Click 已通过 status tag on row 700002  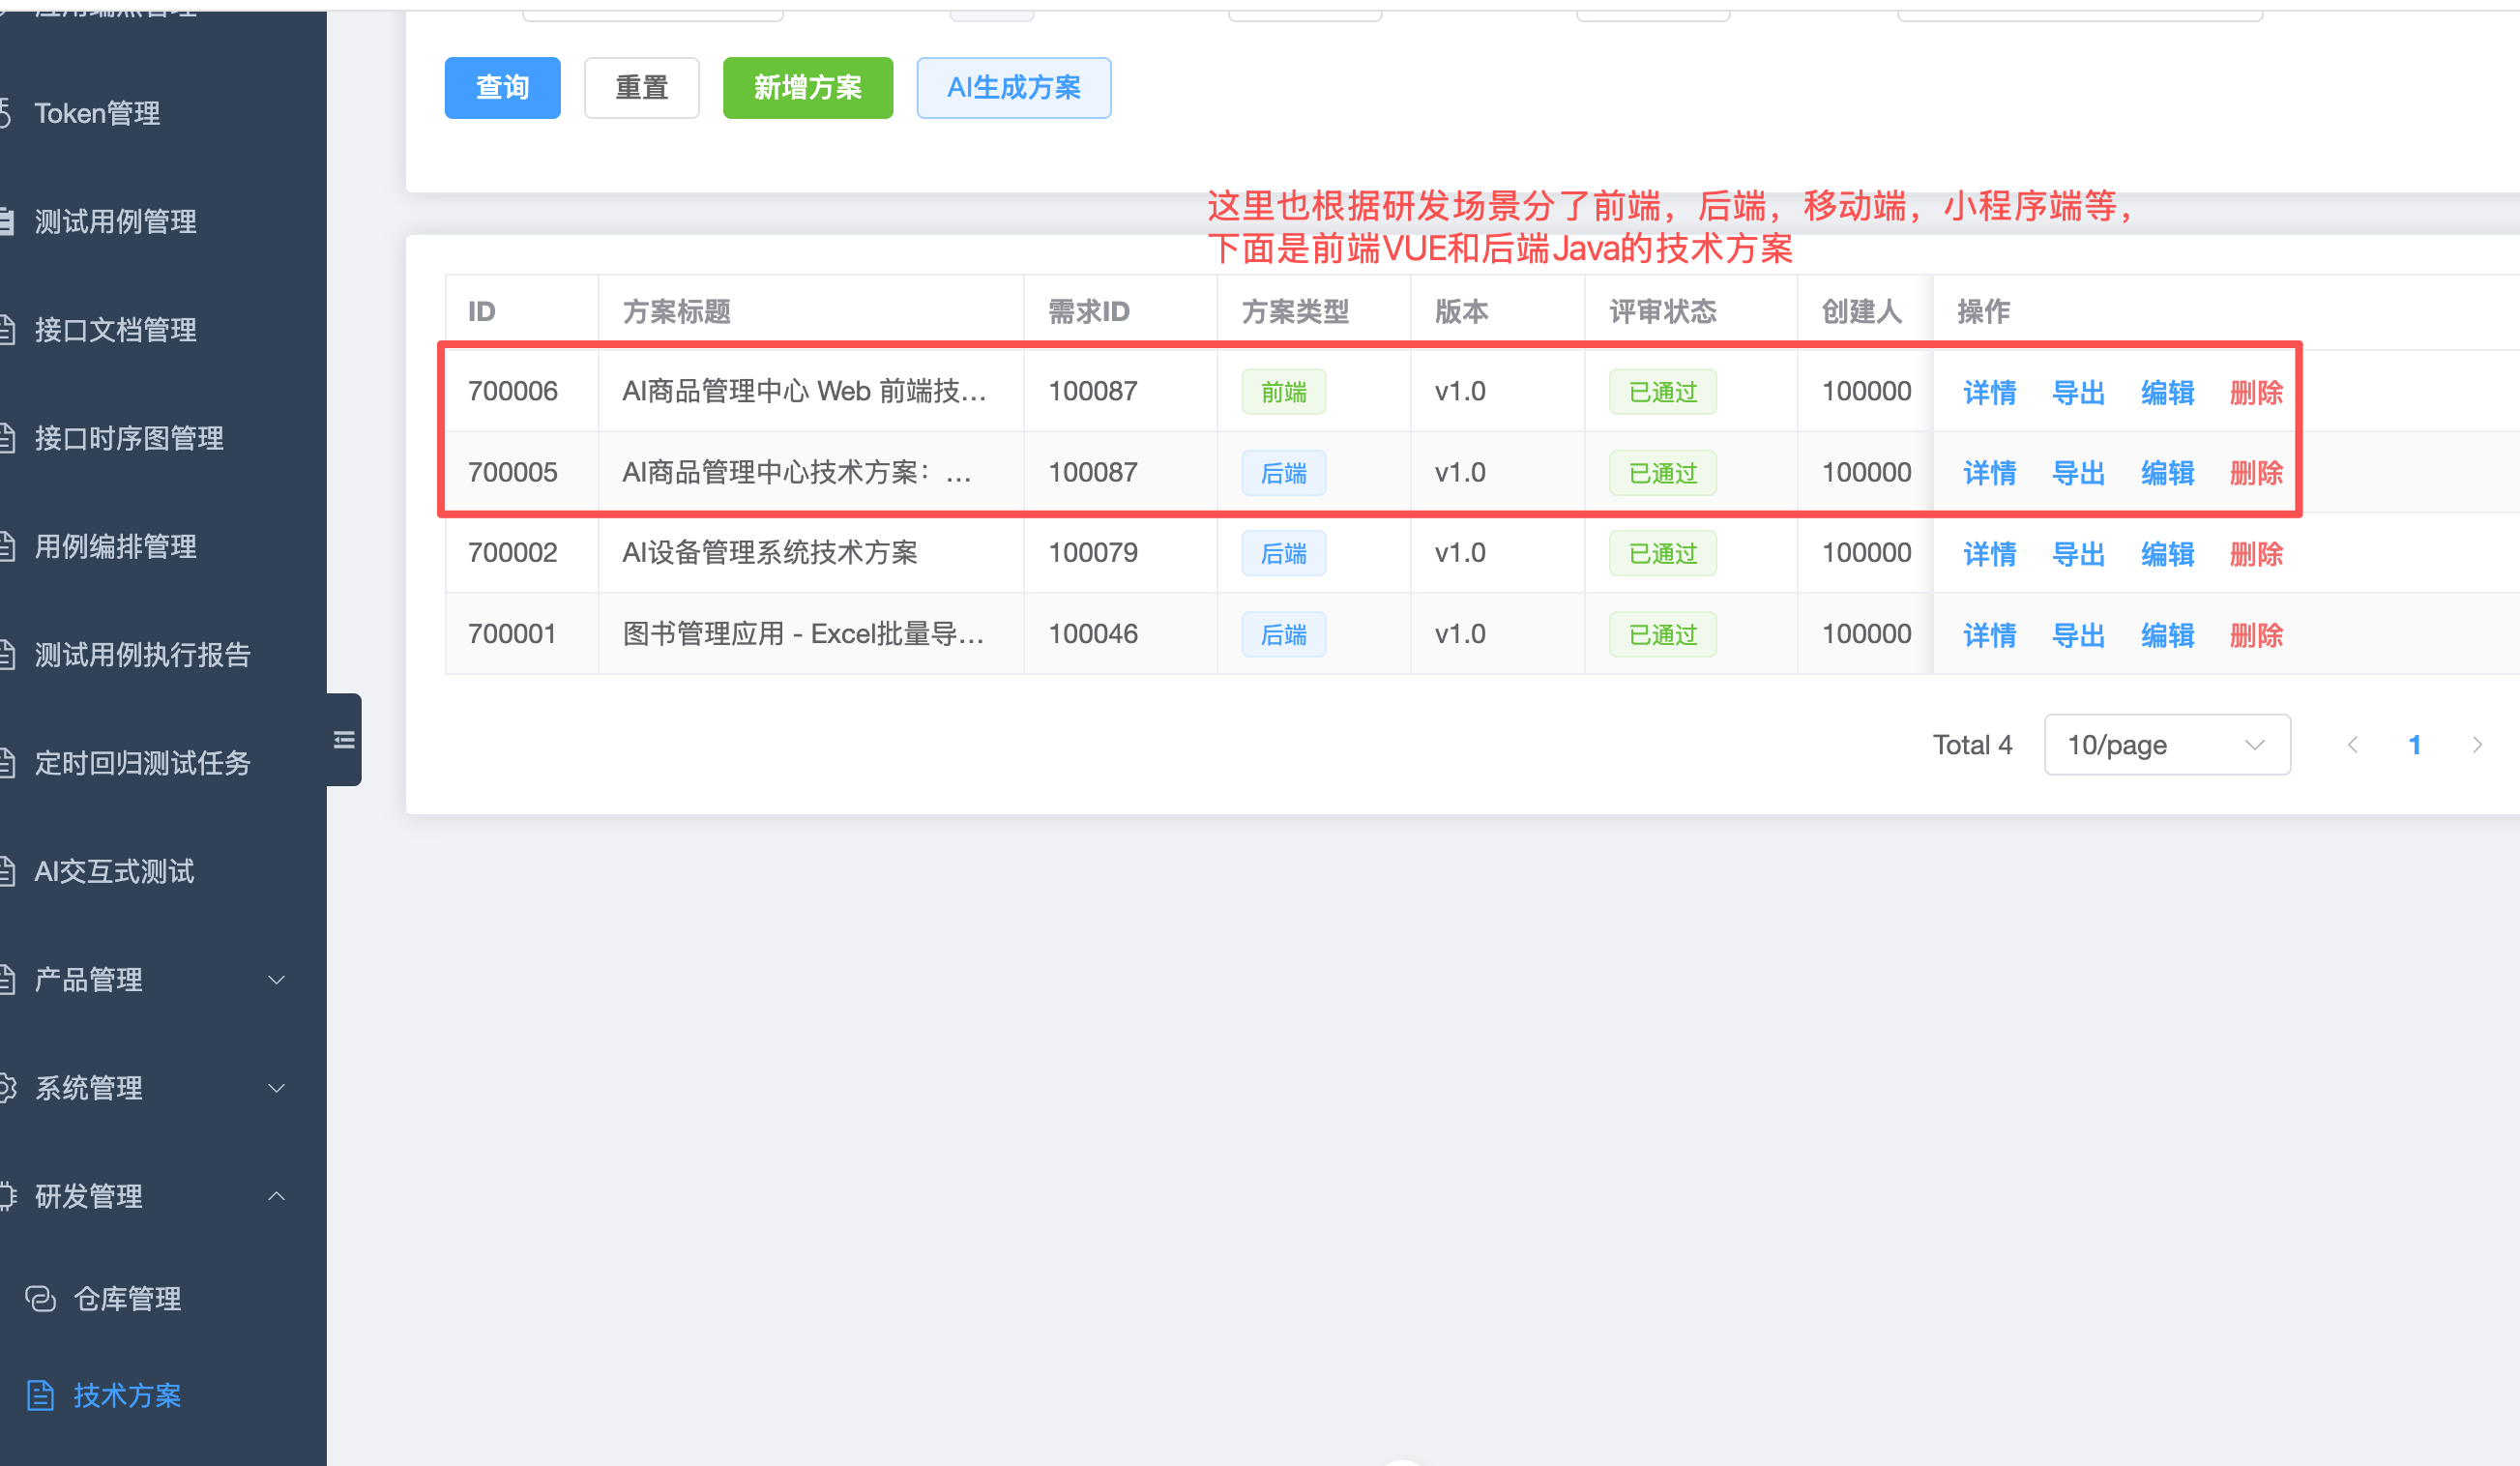1663,554
